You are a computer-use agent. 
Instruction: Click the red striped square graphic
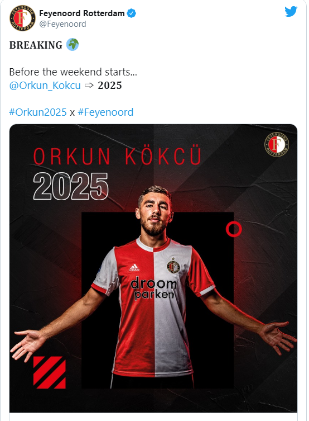pyautogui.click(x=50, y=372)
